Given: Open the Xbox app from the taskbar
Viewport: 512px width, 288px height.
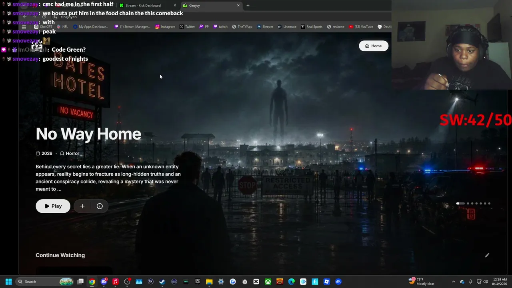Looking at the screenshot, I should pyautogui.click(x=268, y=282).
